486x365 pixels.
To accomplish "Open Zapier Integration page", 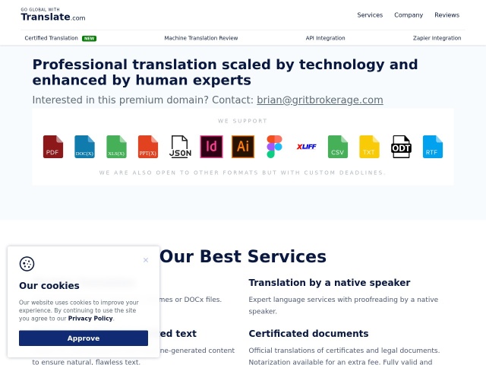I will tap(437, 38).
